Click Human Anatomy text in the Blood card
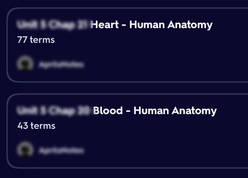248x178 pixels. tap(175, 111)
